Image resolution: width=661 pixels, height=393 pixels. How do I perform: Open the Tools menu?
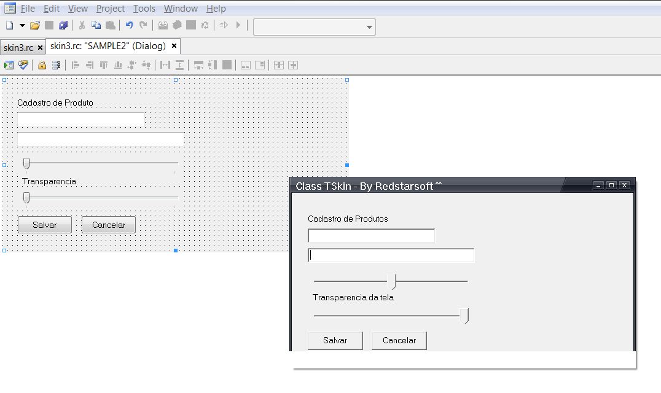[144, 9]
